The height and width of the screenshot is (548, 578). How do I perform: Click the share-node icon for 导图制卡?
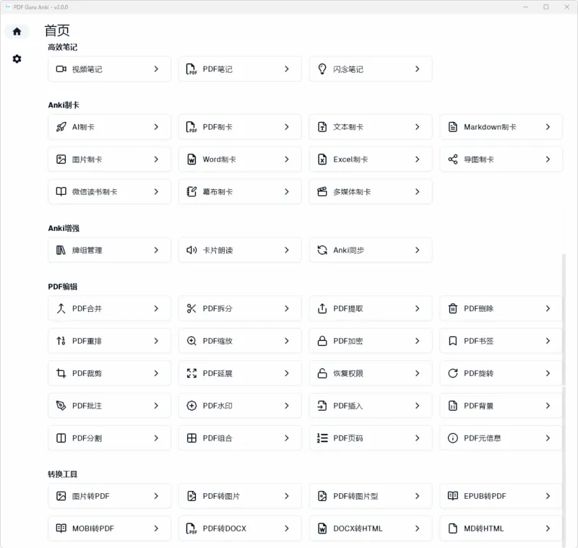pyautogui.click(x=453, y=160)
